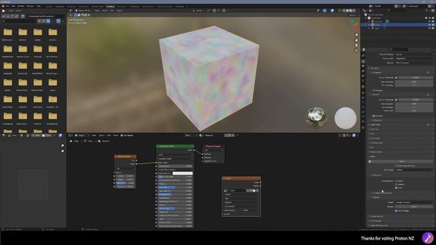Click the Image Texture node header
This screenshot has width=436, height=245.
point(241,178)
